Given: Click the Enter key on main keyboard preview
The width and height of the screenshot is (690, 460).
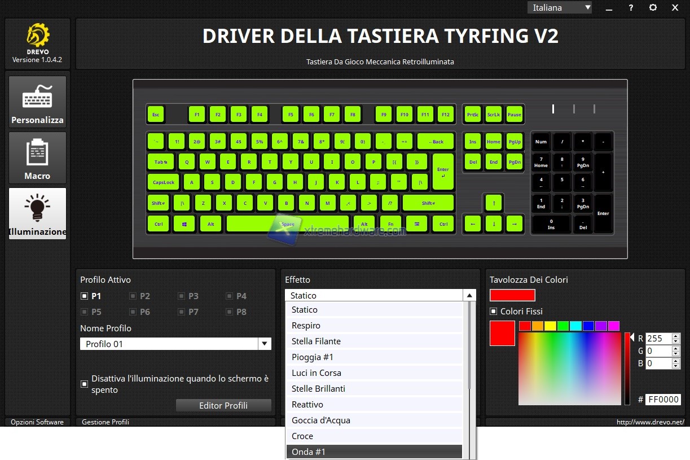Looking at the screenshot, I should (443, 172).
